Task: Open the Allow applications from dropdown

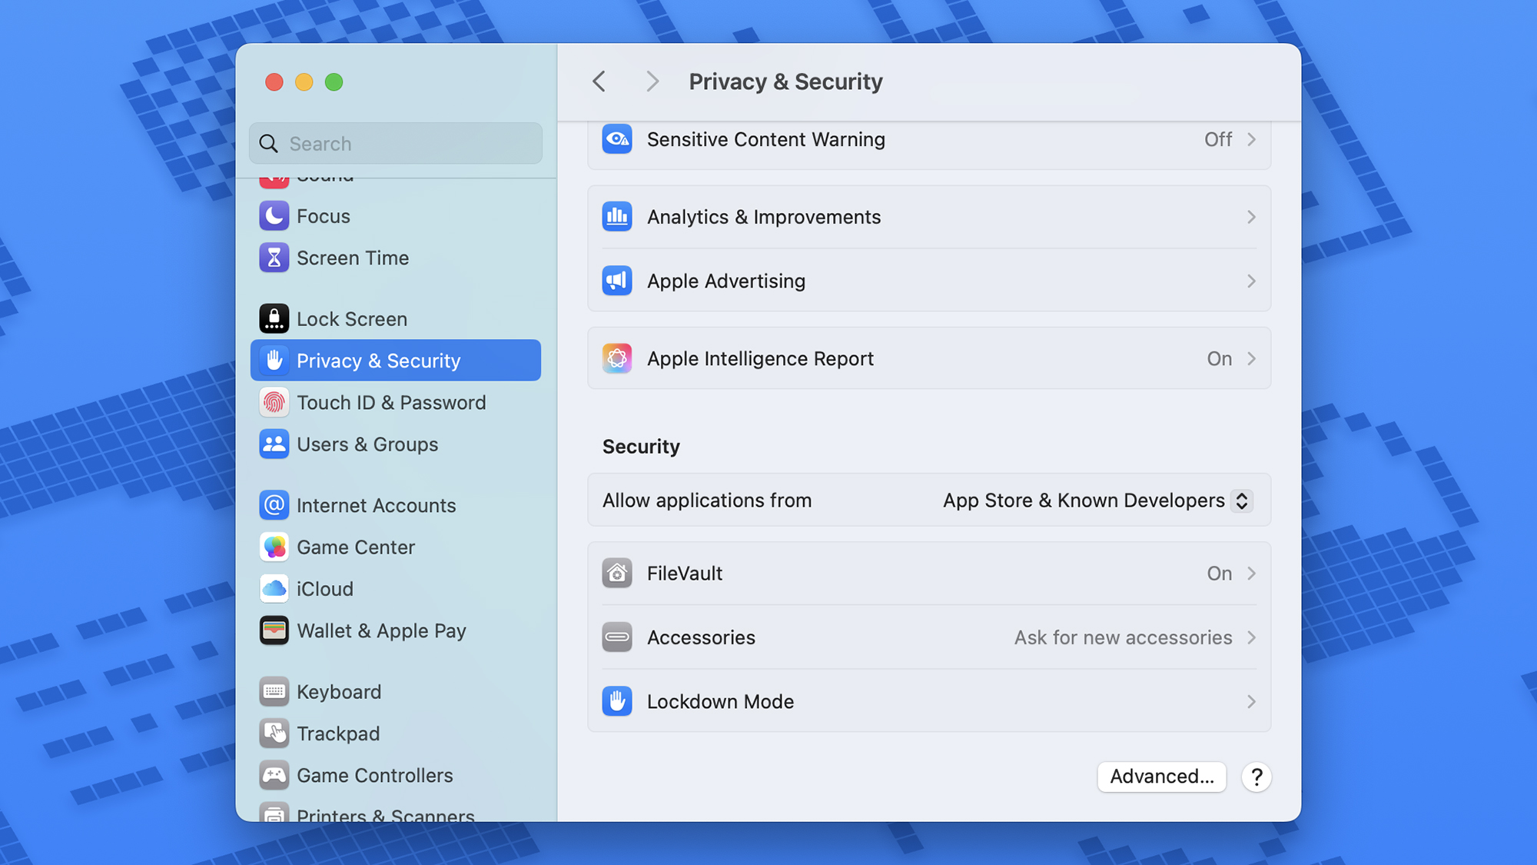Action: coord(1242,501)
